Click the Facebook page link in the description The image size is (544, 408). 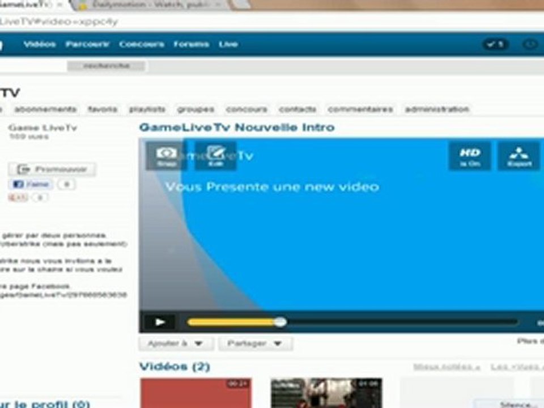tap(63, 295)
